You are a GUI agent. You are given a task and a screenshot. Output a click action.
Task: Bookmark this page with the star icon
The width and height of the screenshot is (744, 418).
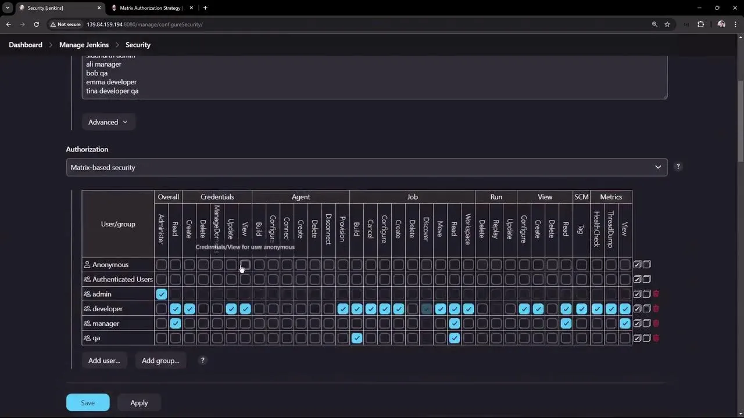click(667, 24)
